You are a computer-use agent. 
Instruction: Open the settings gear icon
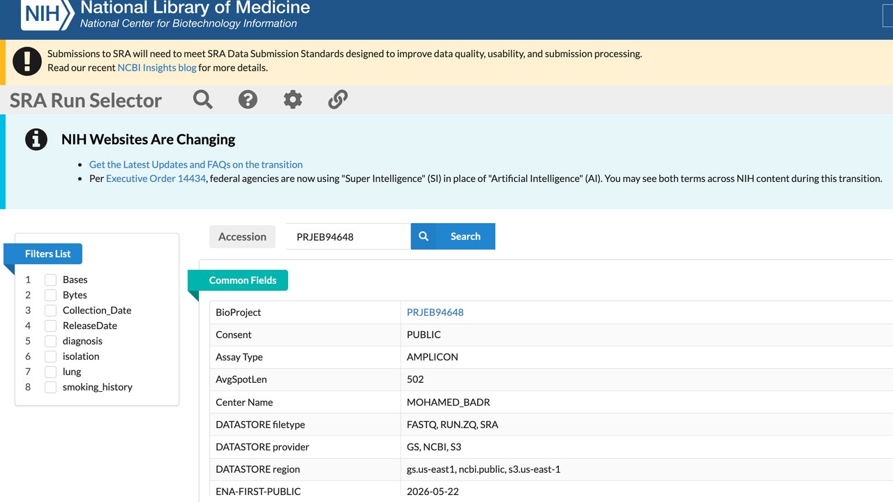(x=293, y=100)
